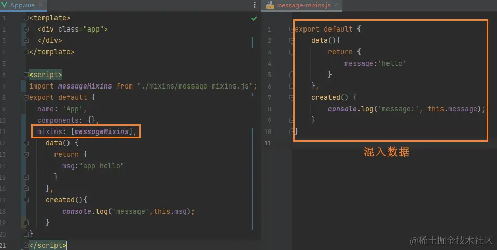Click fold end marker at </template> line
The height and width of the screenshot is (250, 497).
pos(26,52)
